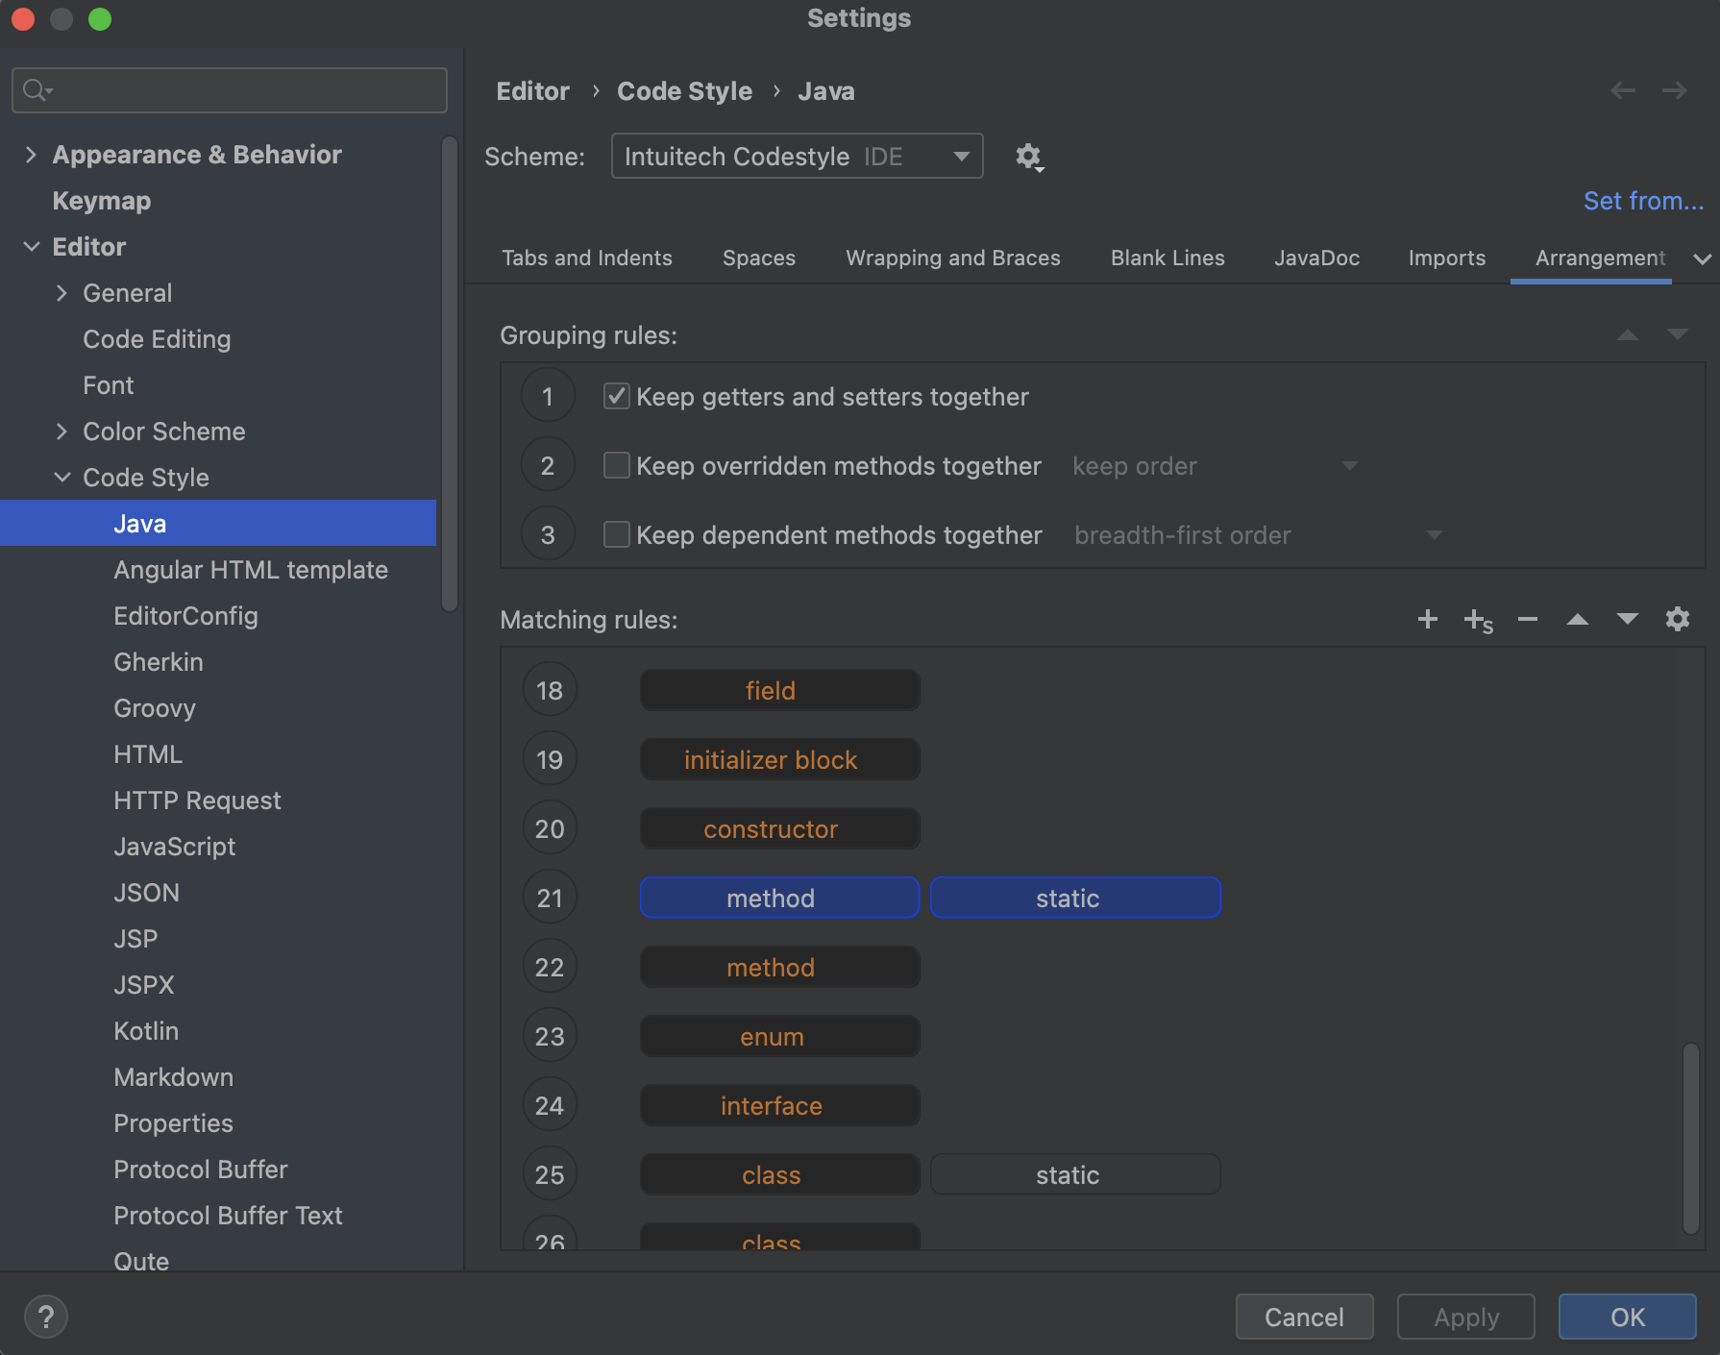Open the matching rules gear settings
This screenshot has height=1355, width=1720.
[1677, 619]
